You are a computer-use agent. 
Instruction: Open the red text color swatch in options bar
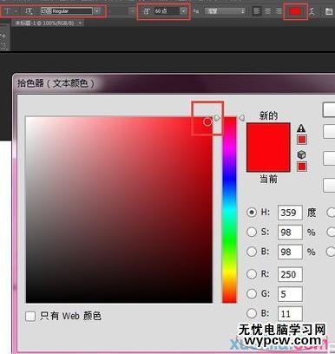tap(295, 11)
